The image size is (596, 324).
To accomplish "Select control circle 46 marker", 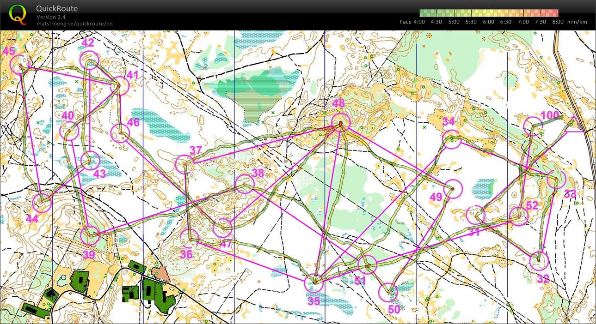I will (x=120, y=133).
